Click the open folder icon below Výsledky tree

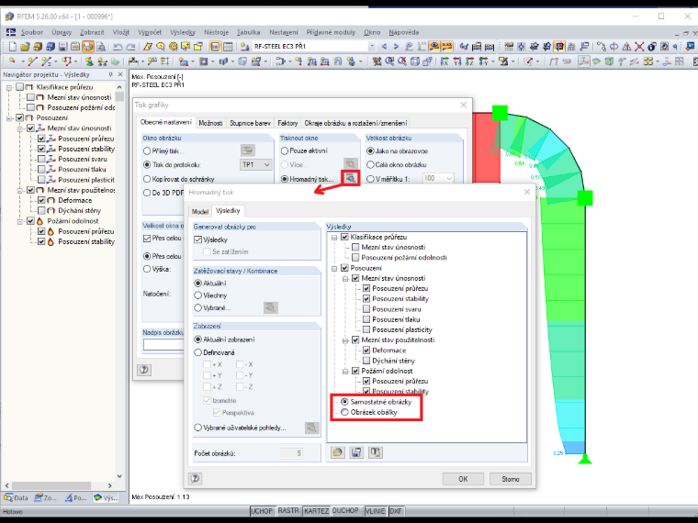pyautogui.click(x=338, y=452)
